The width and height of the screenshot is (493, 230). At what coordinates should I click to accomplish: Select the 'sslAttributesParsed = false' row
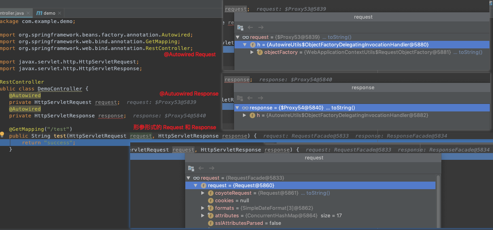pyautogui.click(x=310, y=223)
